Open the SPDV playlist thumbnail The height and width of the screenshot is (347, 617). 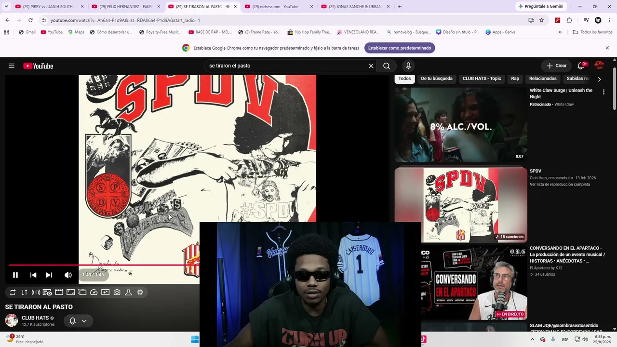pos(461,205)
